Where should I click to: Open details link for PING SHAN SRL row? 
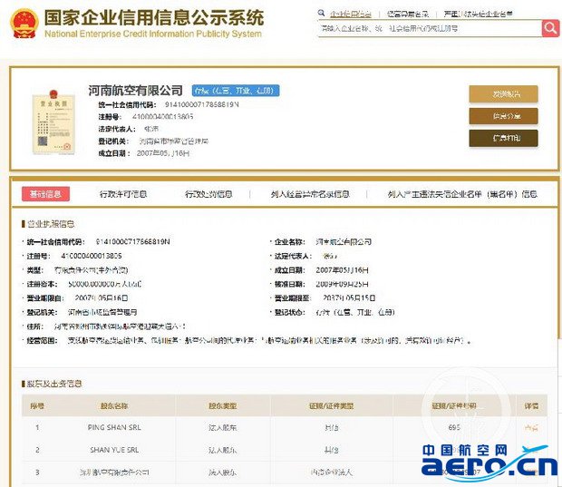click(x=531, y=427)
